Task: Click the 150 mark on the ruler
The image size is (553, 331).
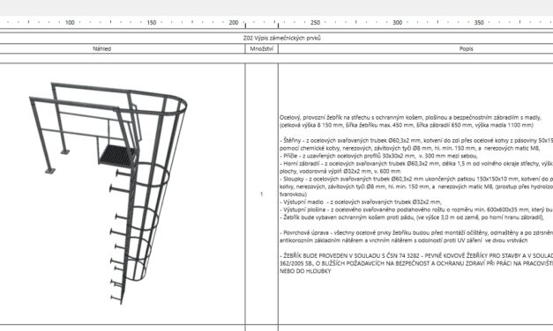Action: [x=152, y=23]
